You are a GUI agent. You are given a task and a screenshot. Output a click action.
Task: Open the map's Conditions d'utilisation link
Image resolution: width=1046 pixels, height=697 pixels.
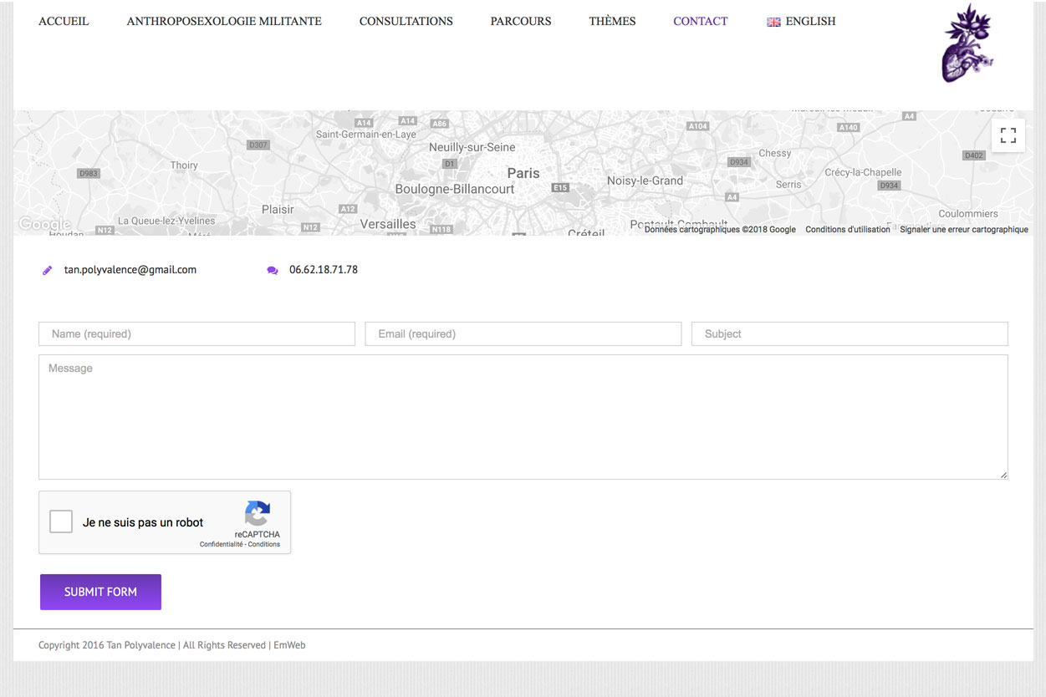848,230
